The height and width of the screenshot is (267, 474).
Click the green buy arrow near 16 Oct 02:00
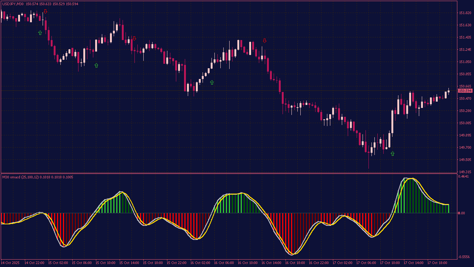click(212, 82)
